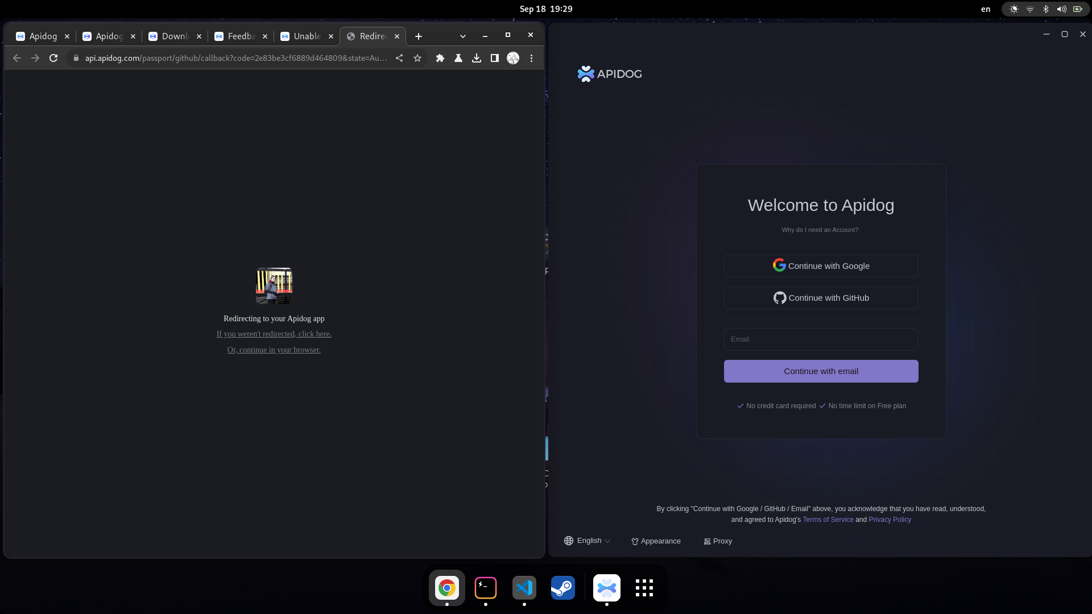This screenshot has width=1092, height=614.
Task: Click the user avatar thumbnail on page
Action: click(274, 286)
